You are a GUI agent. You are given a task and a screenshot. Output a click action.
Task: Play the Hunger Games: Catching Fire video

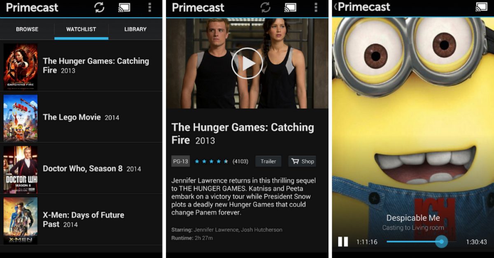pyautogui.click(x=247, y=63)
